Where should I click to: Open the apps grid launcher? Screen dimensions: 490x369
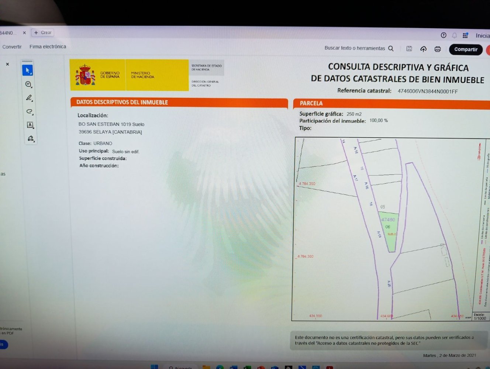465,35
